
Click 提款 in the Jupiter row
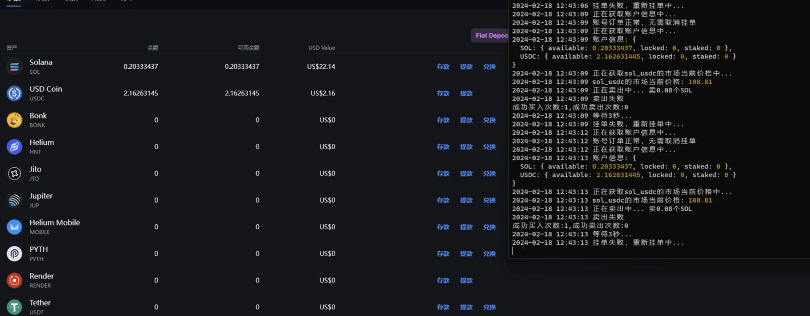[x=466, y=200]
